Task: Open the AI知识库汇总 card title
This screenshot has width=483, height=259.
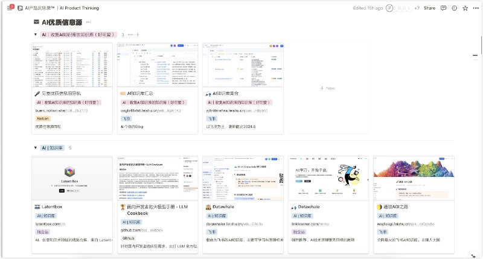Action: click(x=140, y=94)
